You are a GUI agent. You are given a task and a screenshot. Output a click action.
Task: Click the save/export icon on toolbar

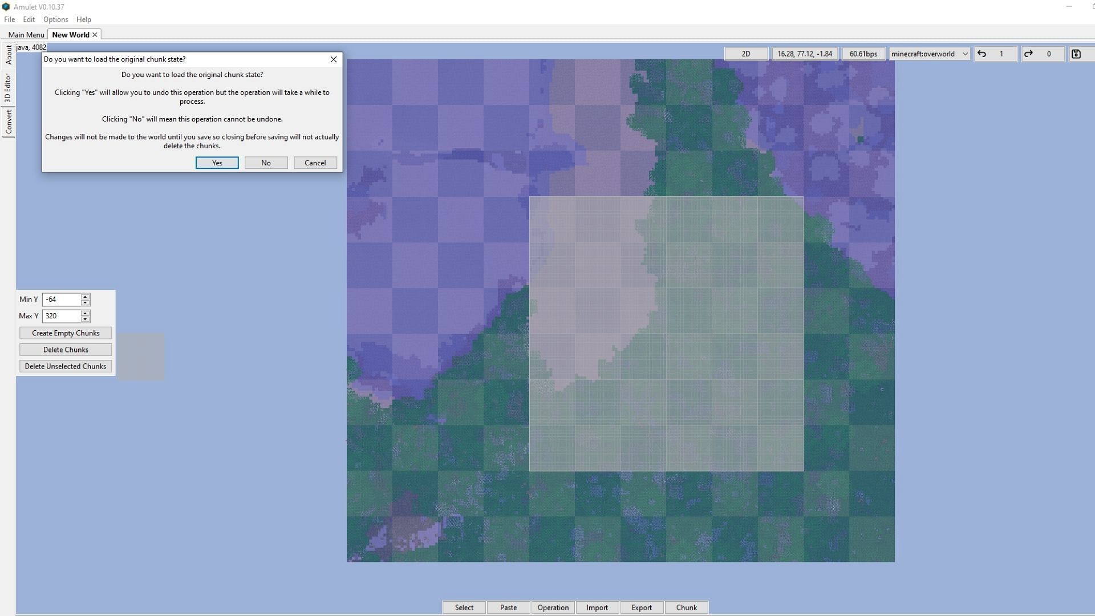point(1079,54)
